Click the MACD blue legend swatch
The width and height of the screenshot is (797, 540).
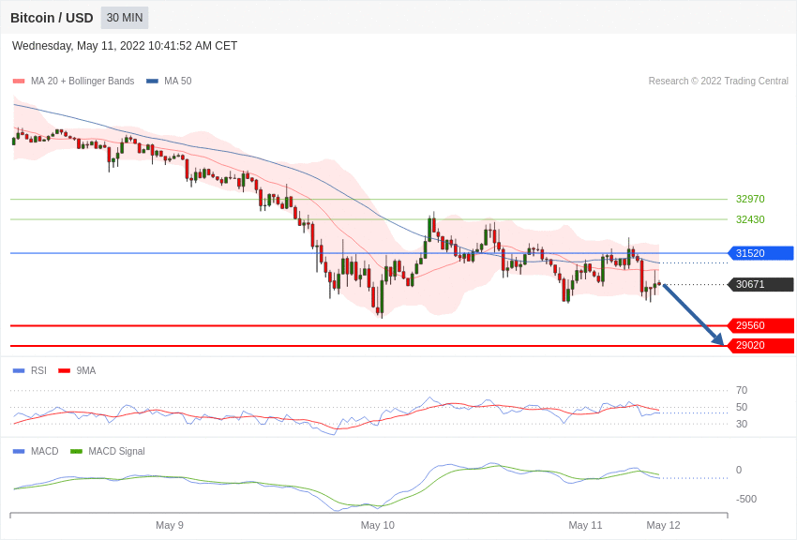pos(19,451)
